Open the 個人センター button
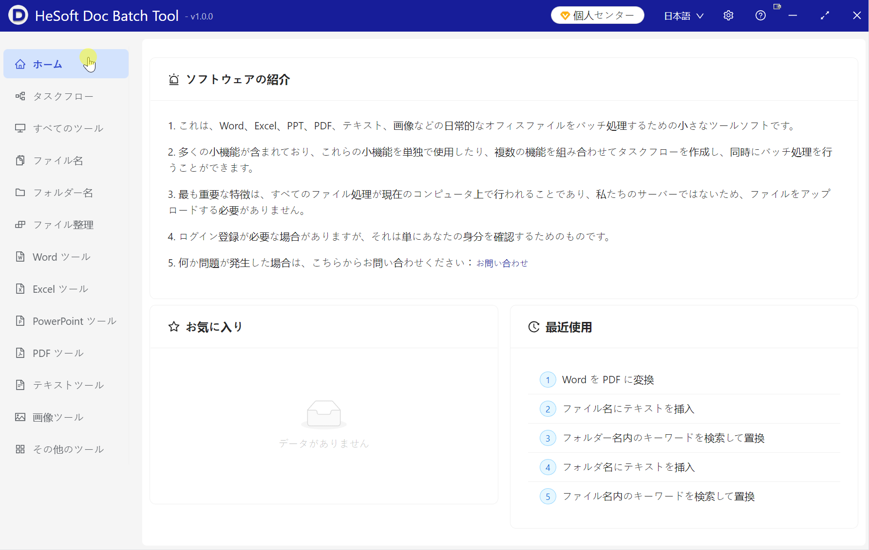This screenshot has height=550, width=869. tap(597, 16)
